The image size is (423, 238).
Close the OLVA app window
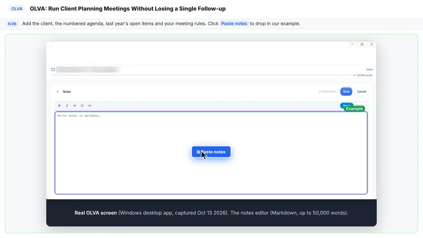point(371,44)
